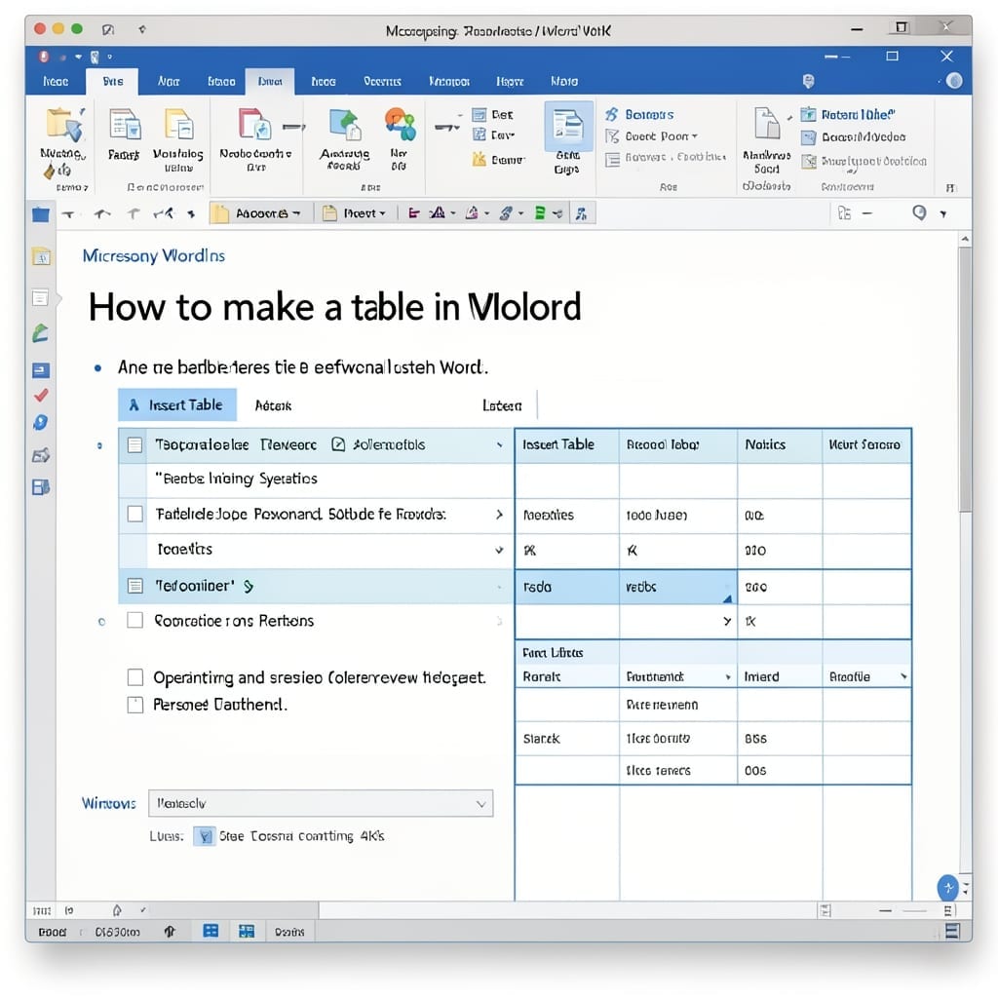Click the 'Inueitjooot Ooatoloa' ribbon command
This screenshot has height=998, width=998.
point(864,161)
